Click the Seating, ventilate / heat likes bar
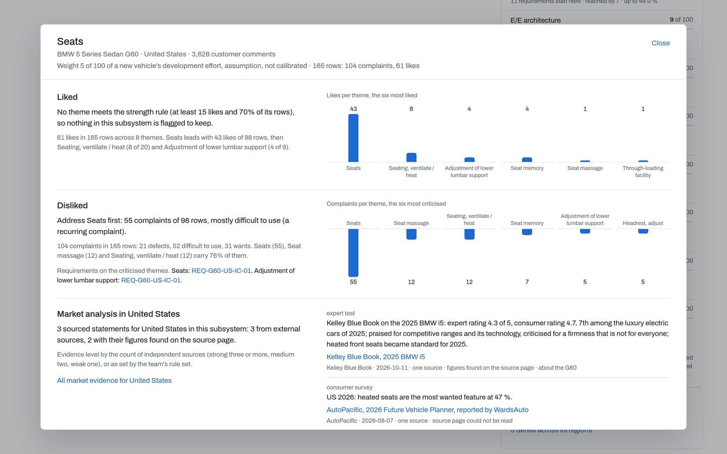This screenshot has height=454, width=727. click(411, 157)
